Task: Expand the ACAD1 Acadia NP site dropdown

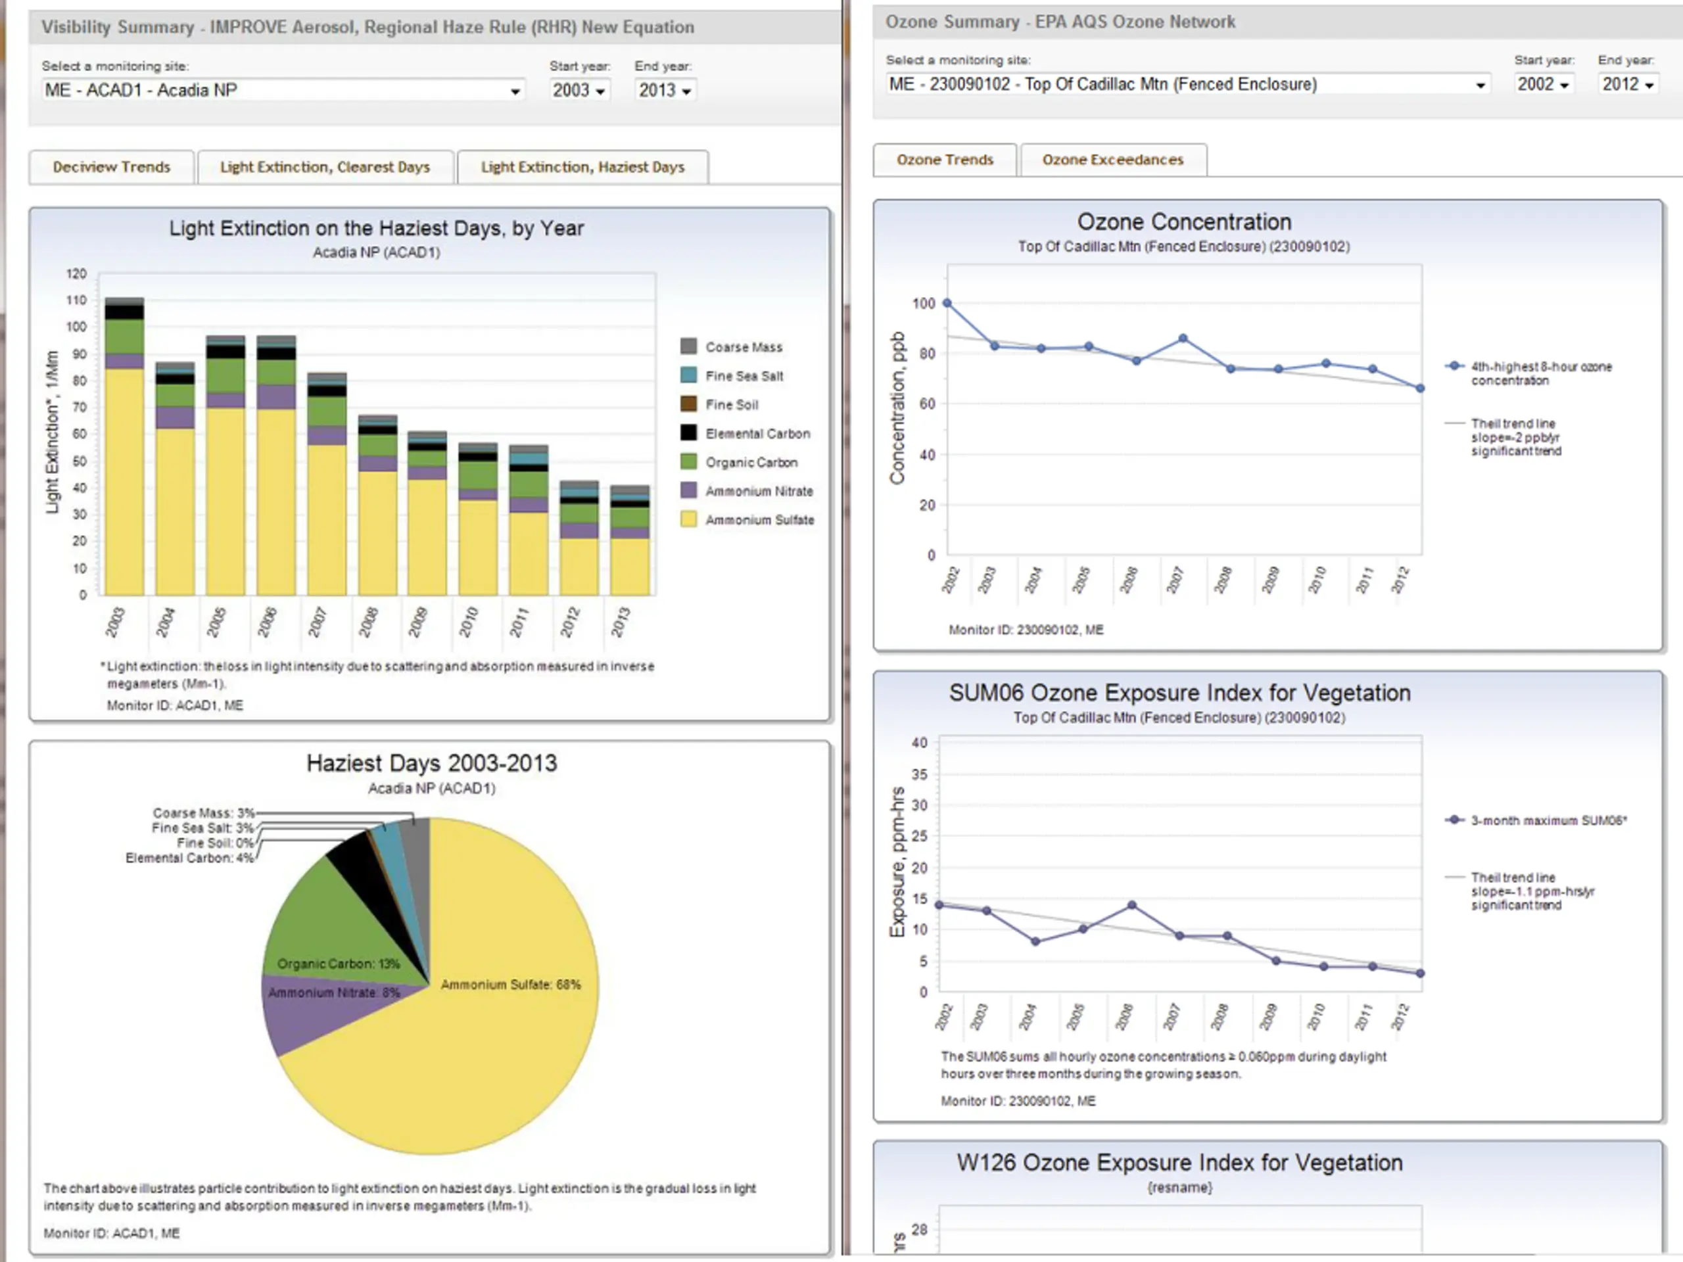Action: 281,91
